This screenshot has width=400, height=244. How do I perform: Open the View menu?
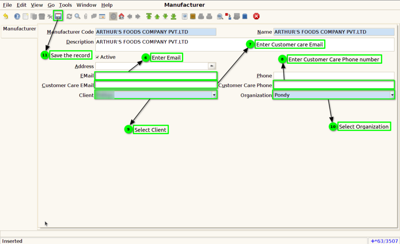pos(37,5)
